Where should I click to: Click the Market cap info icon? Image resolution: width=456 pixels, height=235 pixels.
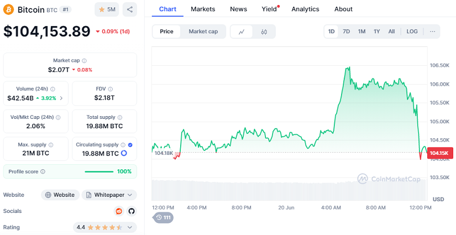[x=85, y=61]
